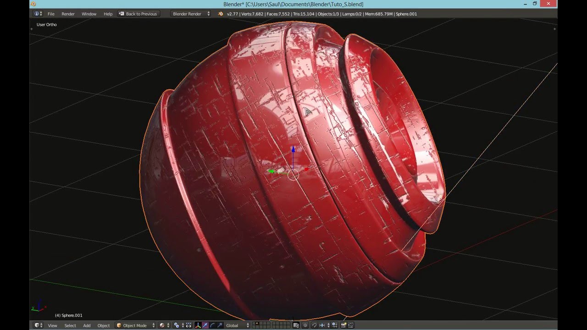Toggle lock camera and layers to scene
The height and width of the screenshot is (330, 587).
[296, 325]
